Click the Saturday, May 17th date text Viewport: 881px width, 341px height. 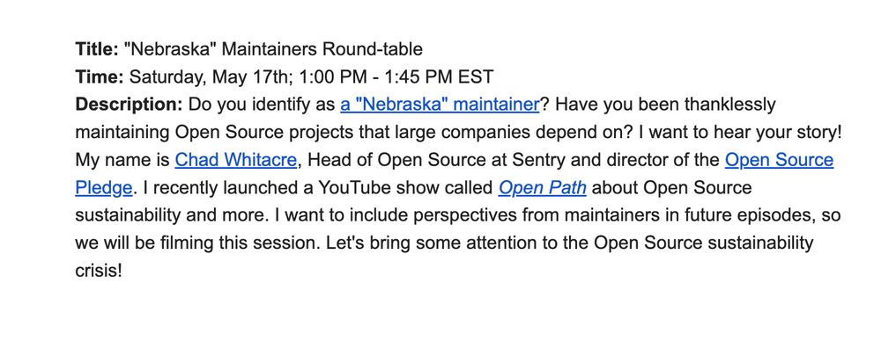coord(209,76)
